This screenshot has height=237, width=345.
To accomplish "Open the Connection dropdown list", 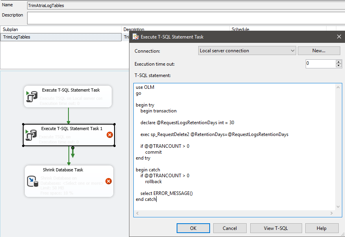I will [291, 51].
